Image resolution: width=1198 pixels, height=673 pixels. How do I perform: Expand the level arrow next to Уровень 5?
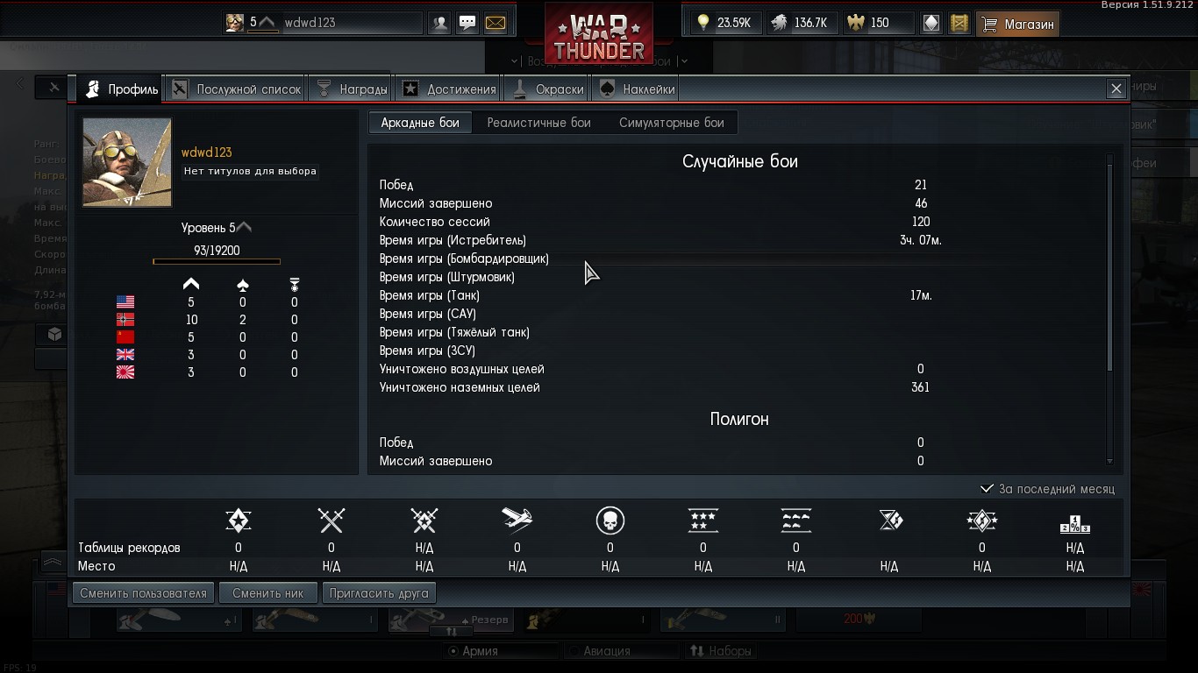coord(245,228)
